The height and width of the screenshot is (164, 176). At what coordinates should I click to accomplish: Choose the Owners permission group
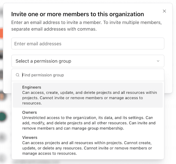click(88, 120)
